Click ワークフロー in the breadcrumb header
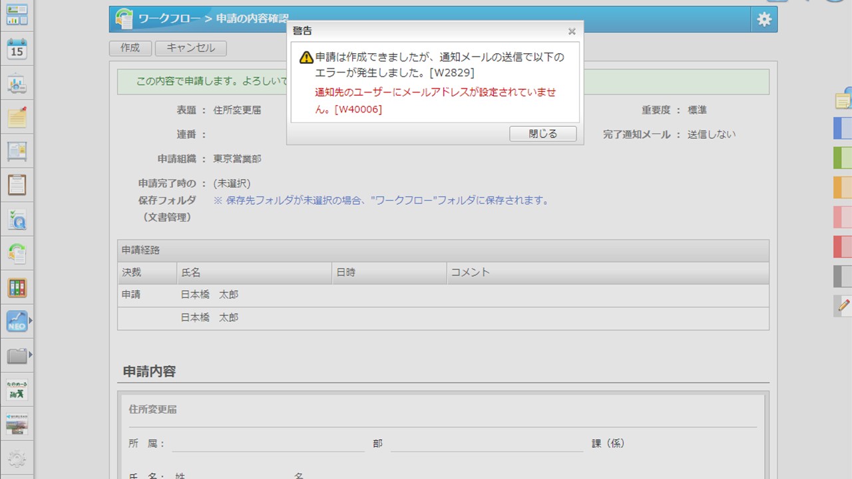Image resolution: width=852 pixels, height=479 pixels. 169,19
